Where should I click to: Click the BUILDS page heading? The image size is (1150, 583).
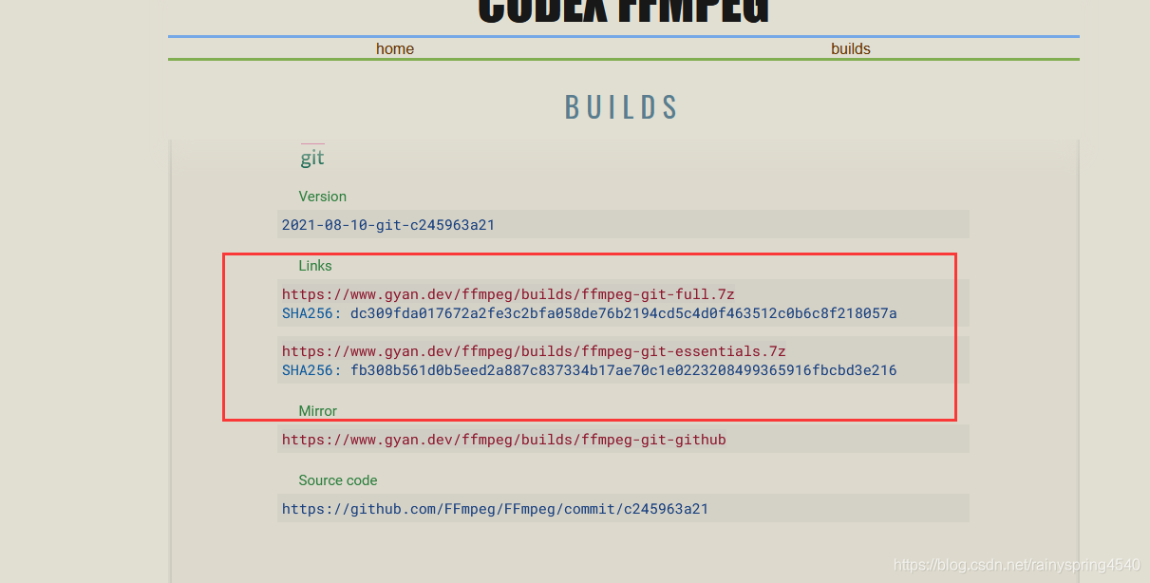coord(622,106)
